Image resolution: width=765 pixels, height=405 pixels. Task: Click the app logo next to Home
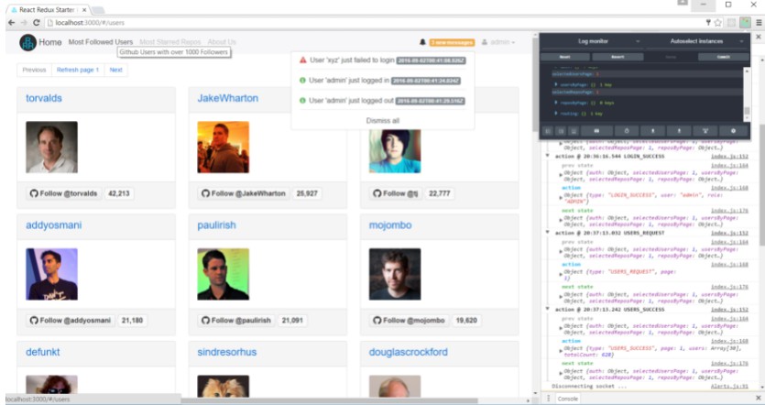click(27, 42)
